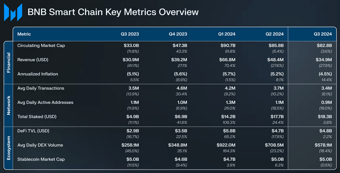Select the Avg Daily Active Addresses label

(45, 102)
